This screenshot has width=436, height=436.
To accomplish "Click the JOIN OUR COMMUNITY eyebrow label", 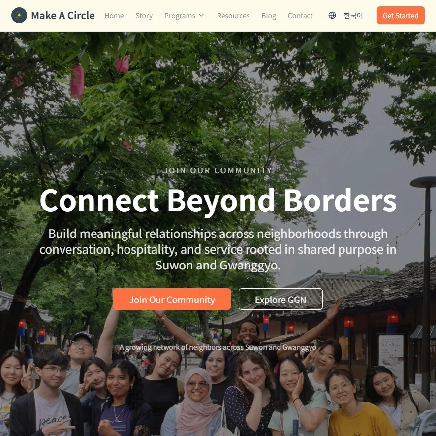I will [218, 170].
